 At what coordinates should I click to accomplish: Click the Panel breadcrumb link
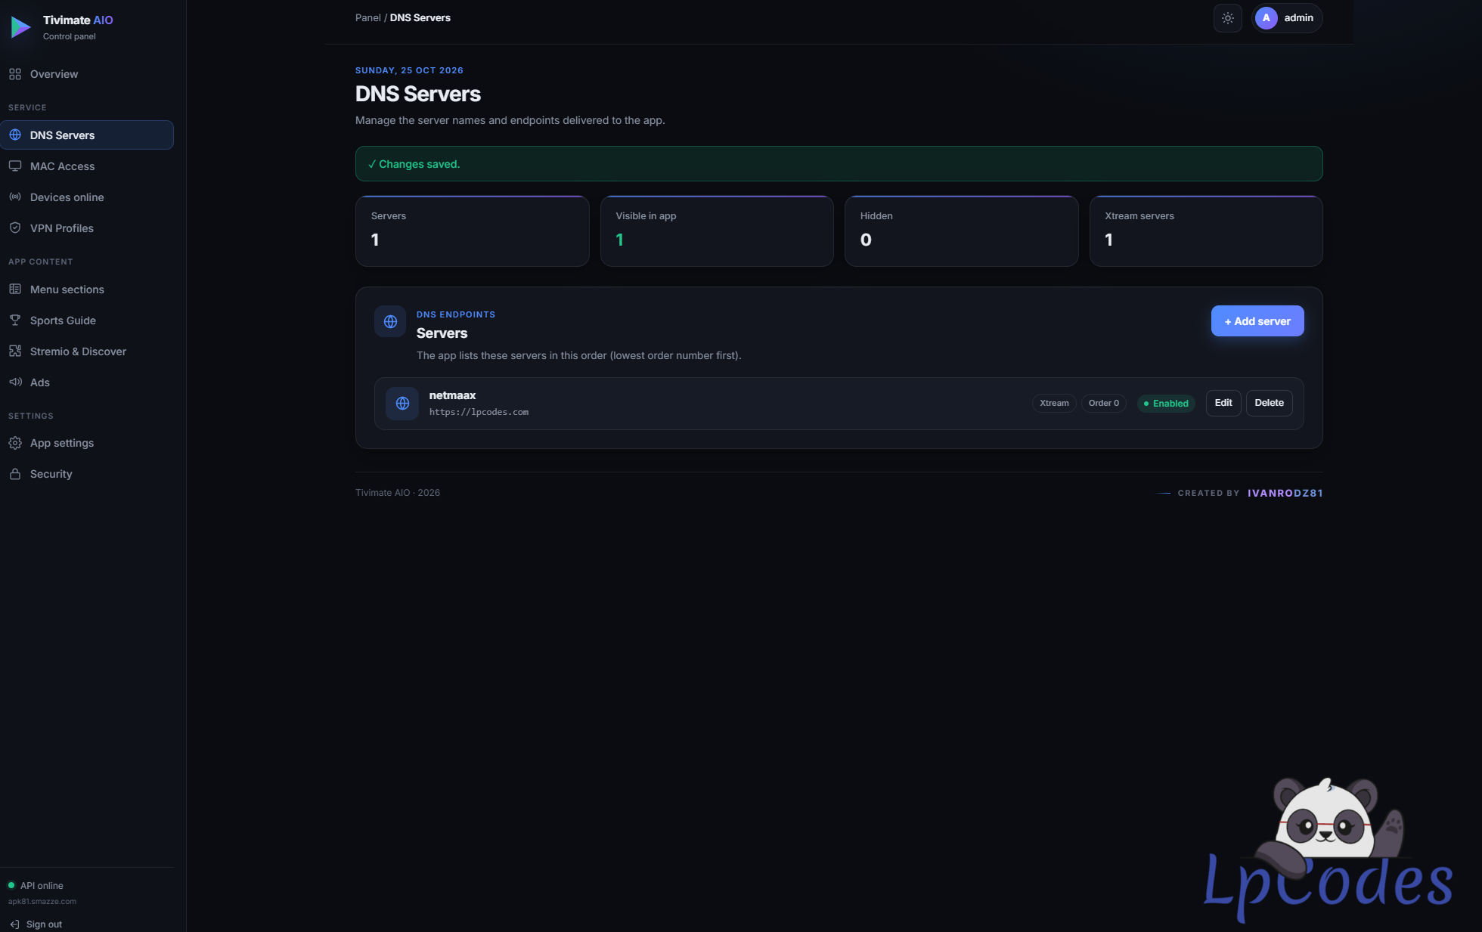pos(368,18)
